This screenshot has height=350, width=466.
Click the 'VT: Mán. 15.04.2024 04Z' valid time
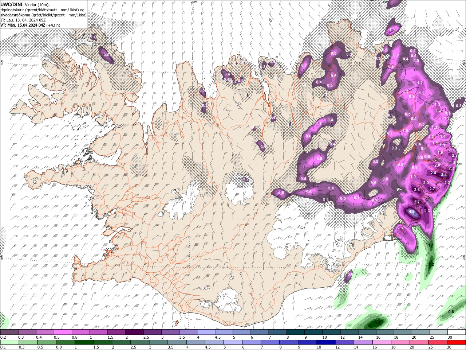pos(23,25)
